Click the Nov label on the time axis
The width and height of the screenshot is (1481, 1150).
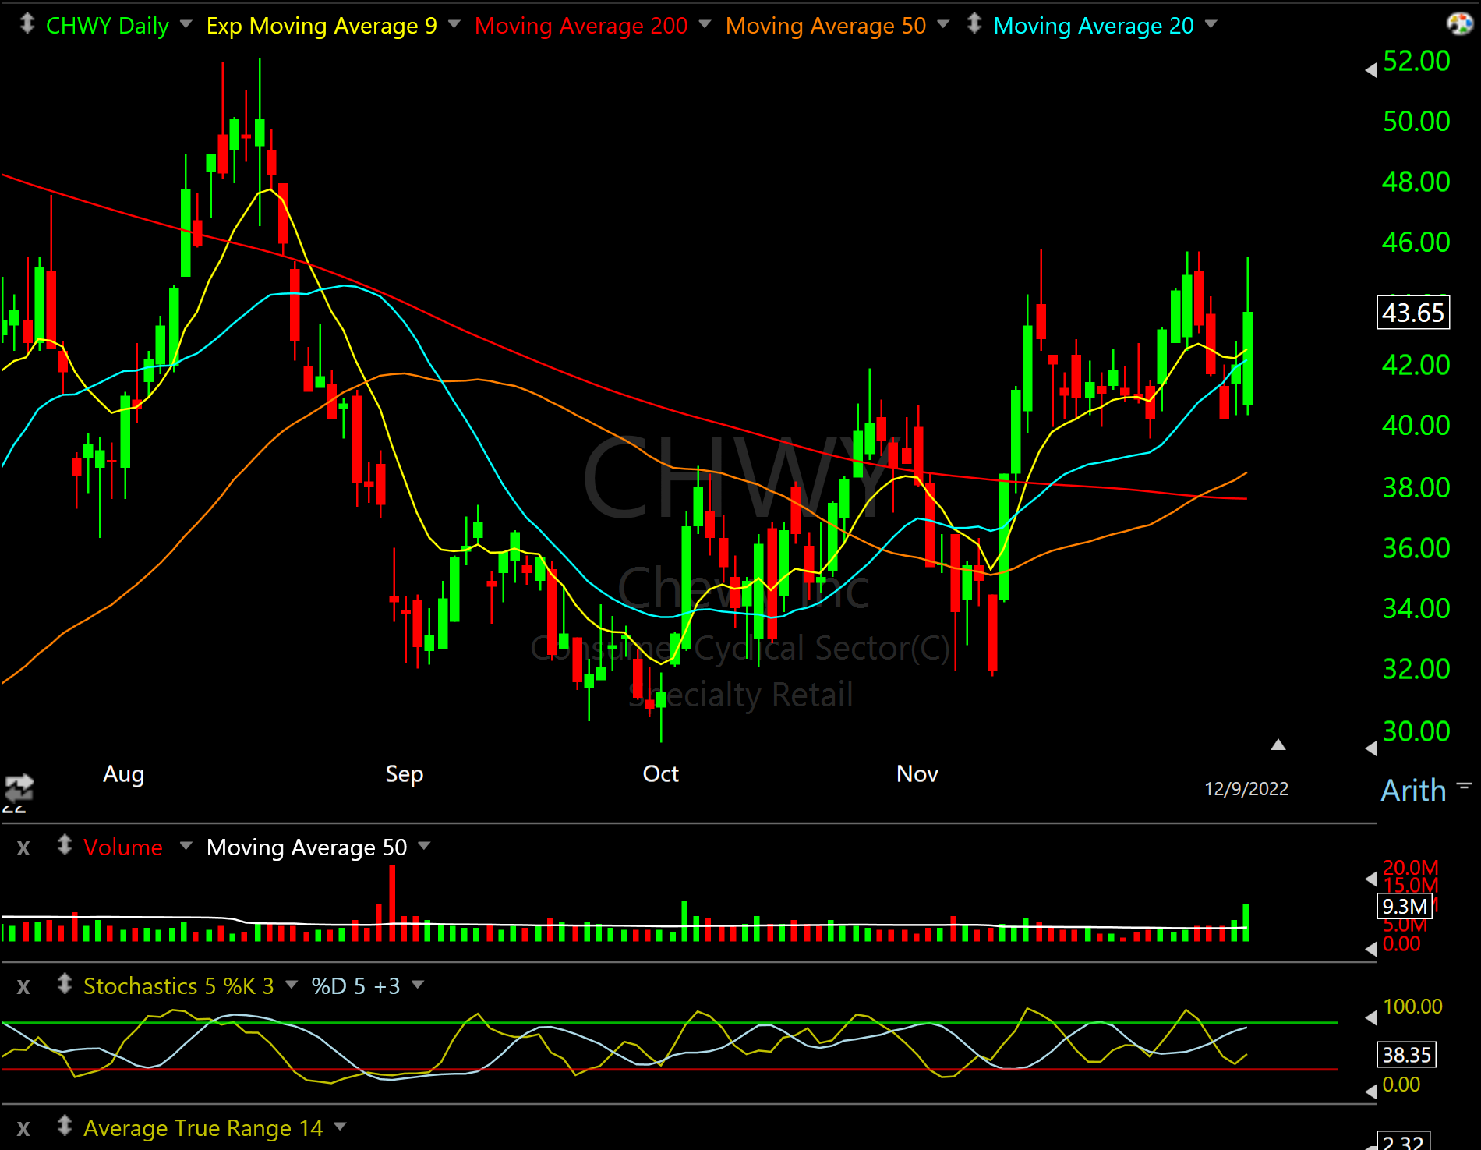(917, 774)
